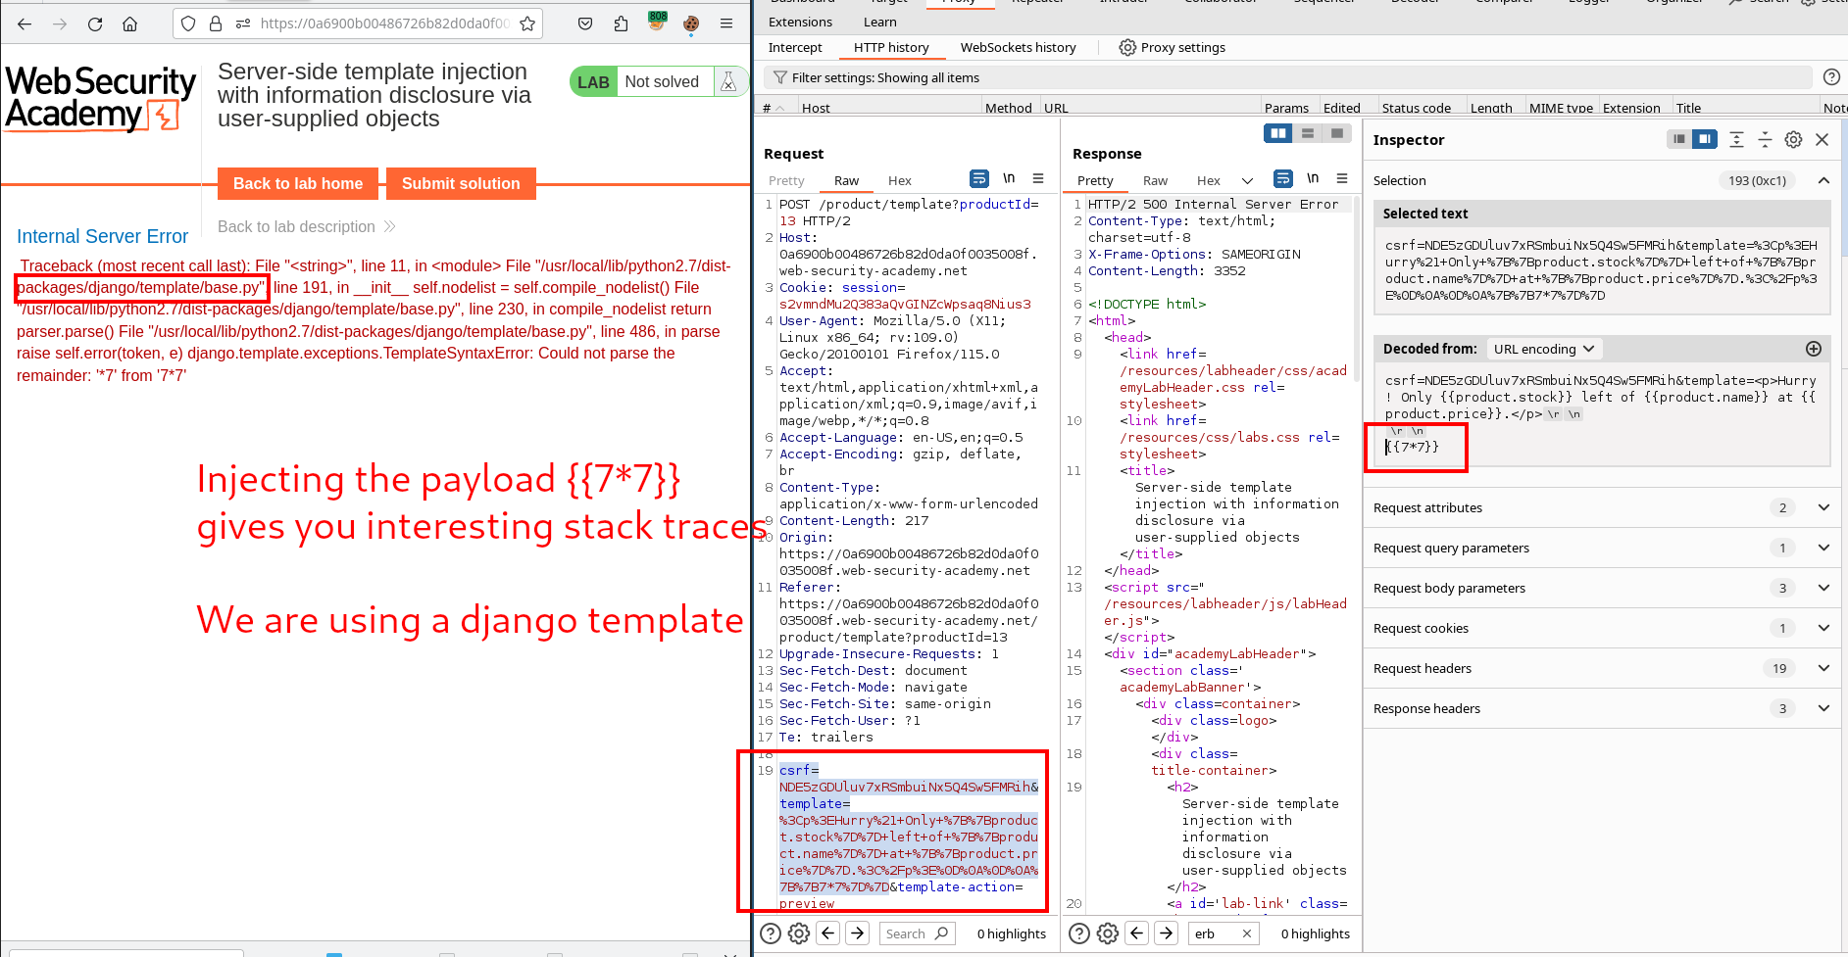This screenshot has height=957, width=1848.
Task: Go to next Response search match
Action: pyautogui.click(x=1167, y=933)
